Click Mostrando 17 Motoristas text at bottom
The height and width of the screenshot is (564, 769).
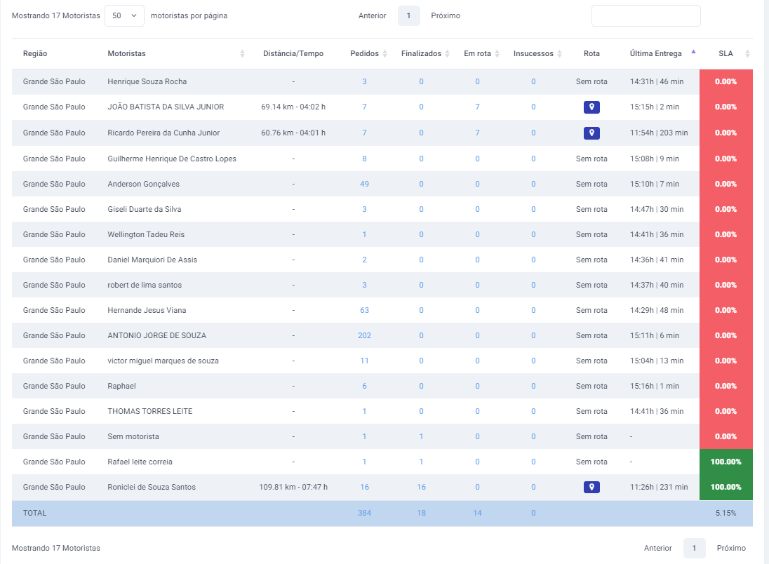[x=56, y=549]
